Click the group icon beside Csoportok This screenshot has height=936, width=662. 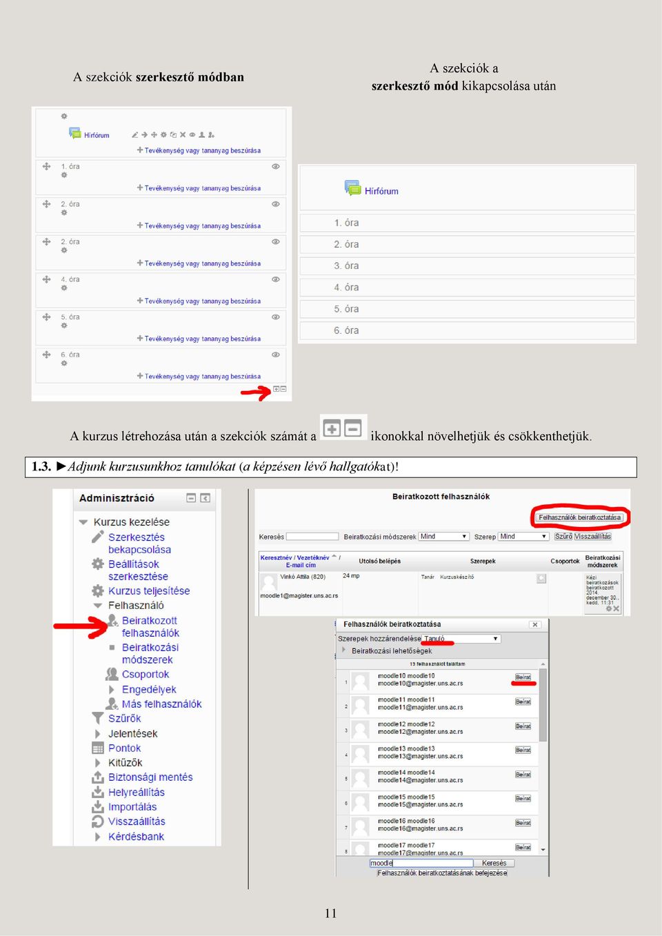point(112,674)
